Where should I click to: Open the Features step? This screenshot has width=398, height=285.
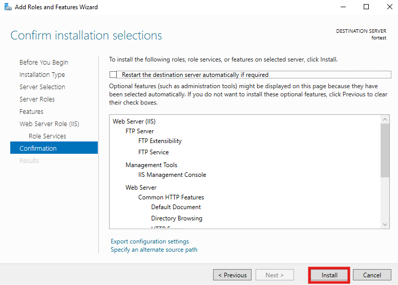(31, 112)
